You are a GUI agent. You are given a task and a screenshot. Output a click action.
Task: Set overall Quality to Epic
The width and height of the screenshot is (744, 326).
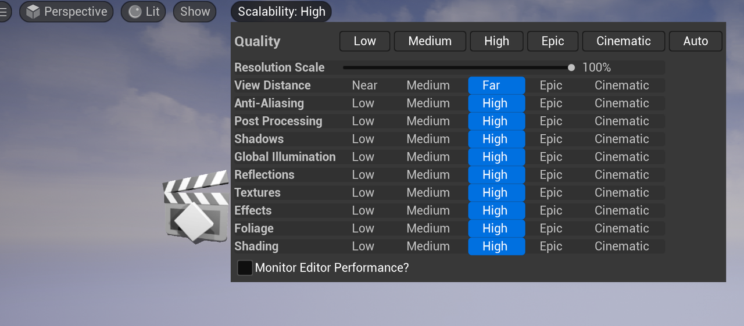click(x=552, y=41)
